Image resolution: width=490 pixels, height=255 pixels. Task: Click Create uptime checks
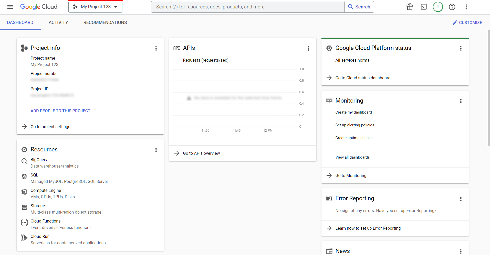(x=354, y=138)
